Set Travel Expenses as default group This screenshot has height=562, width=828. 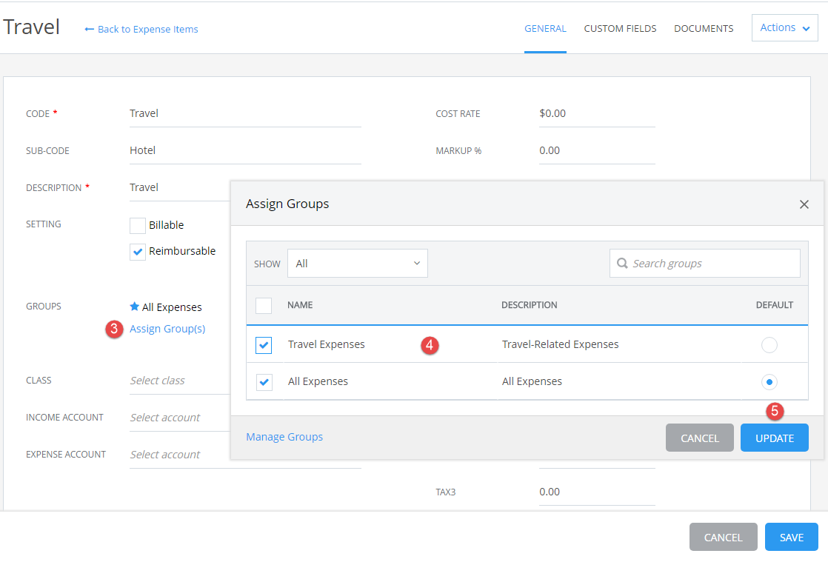coord(769,345)
